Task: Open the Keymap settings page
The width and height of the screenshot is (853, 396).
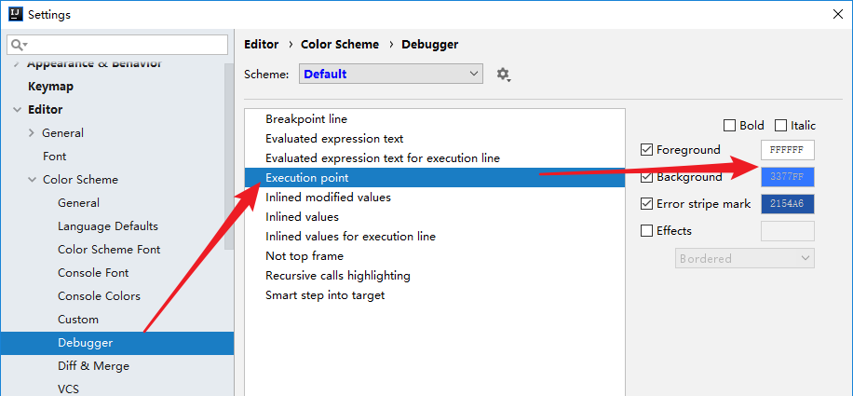Action: tap(50, 87)
